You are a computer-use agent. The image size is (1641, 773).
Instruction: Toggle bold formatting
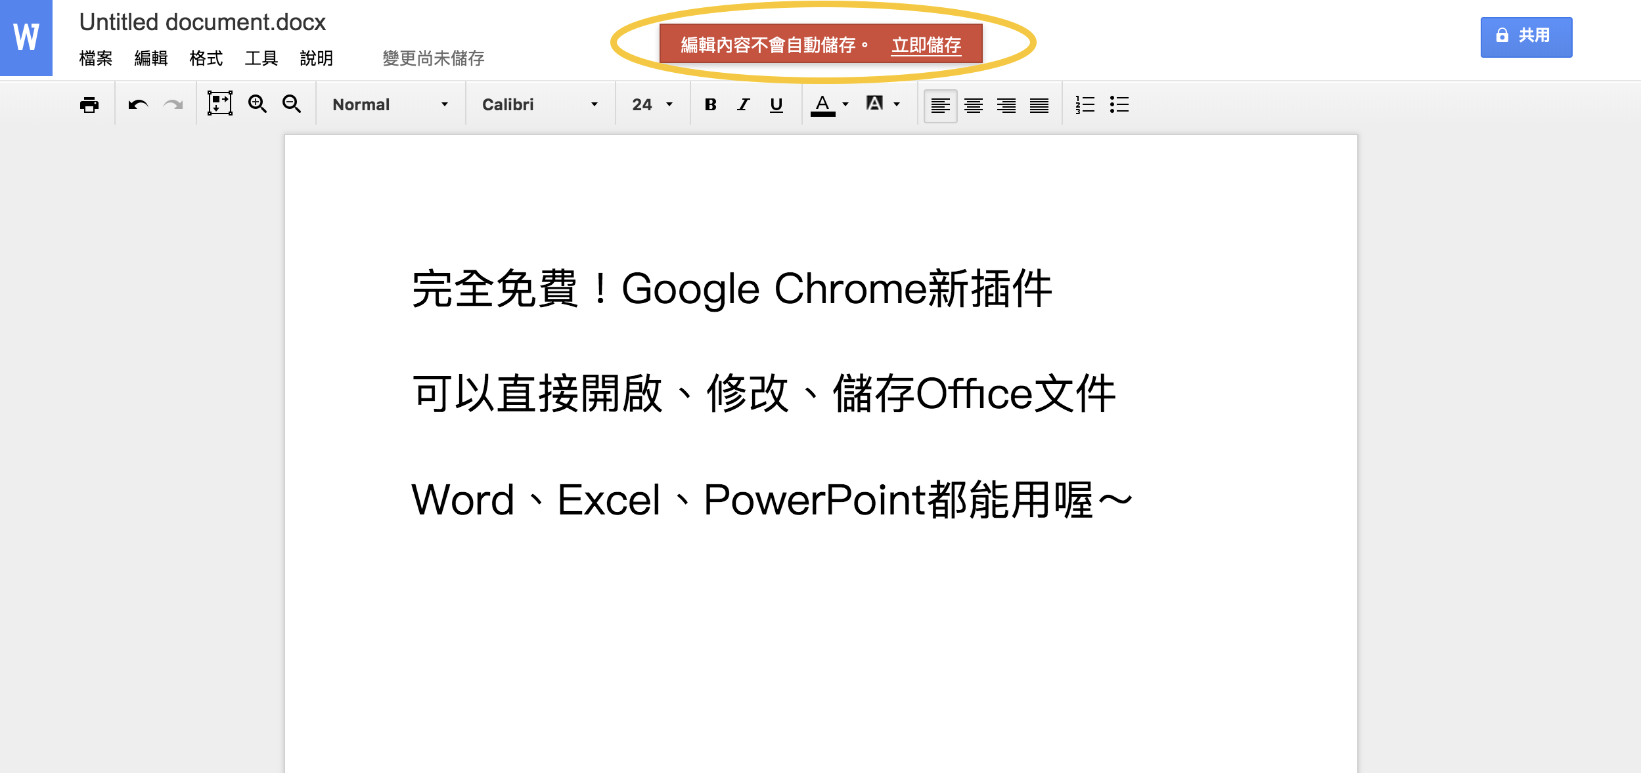click(x=710, y=104)
